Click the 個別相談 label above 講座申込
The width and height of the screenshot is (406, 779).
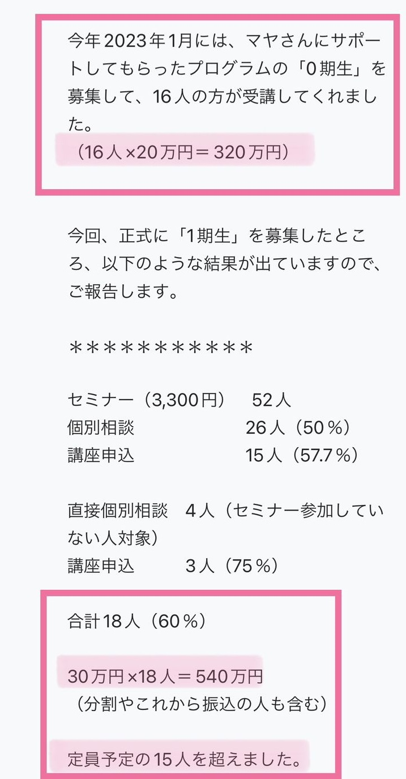pyautogui.click(x=100, y=428)
